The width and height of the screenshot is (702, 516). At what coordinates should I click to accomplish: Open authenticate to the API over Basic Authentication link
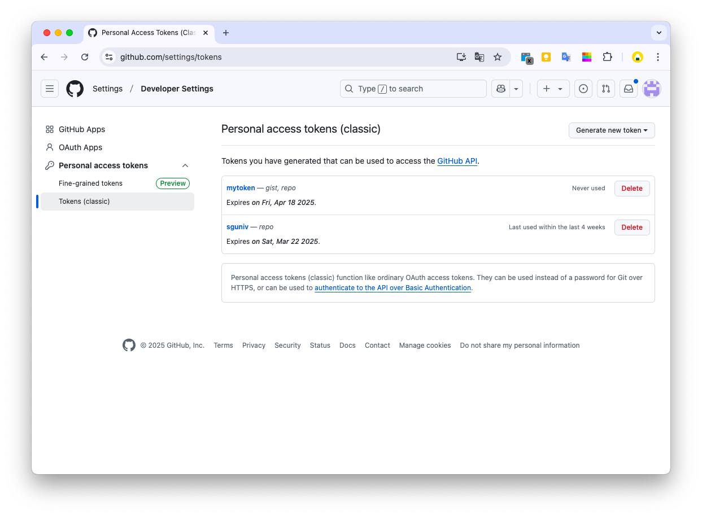click(x=393, y=288)
